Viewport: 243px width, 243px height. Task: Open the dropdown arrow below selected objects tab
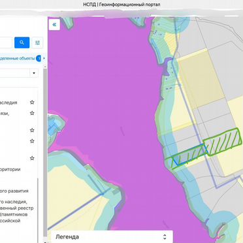(34, 73)
